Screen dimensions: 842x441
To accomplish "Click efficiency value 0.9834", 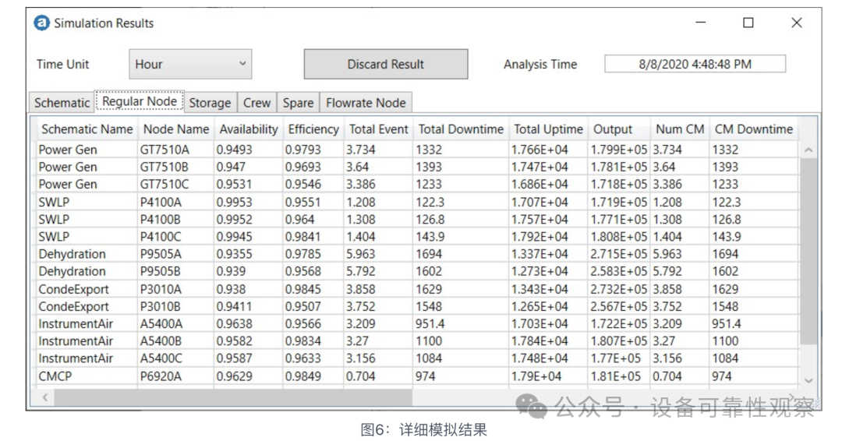I will (302, 340).
